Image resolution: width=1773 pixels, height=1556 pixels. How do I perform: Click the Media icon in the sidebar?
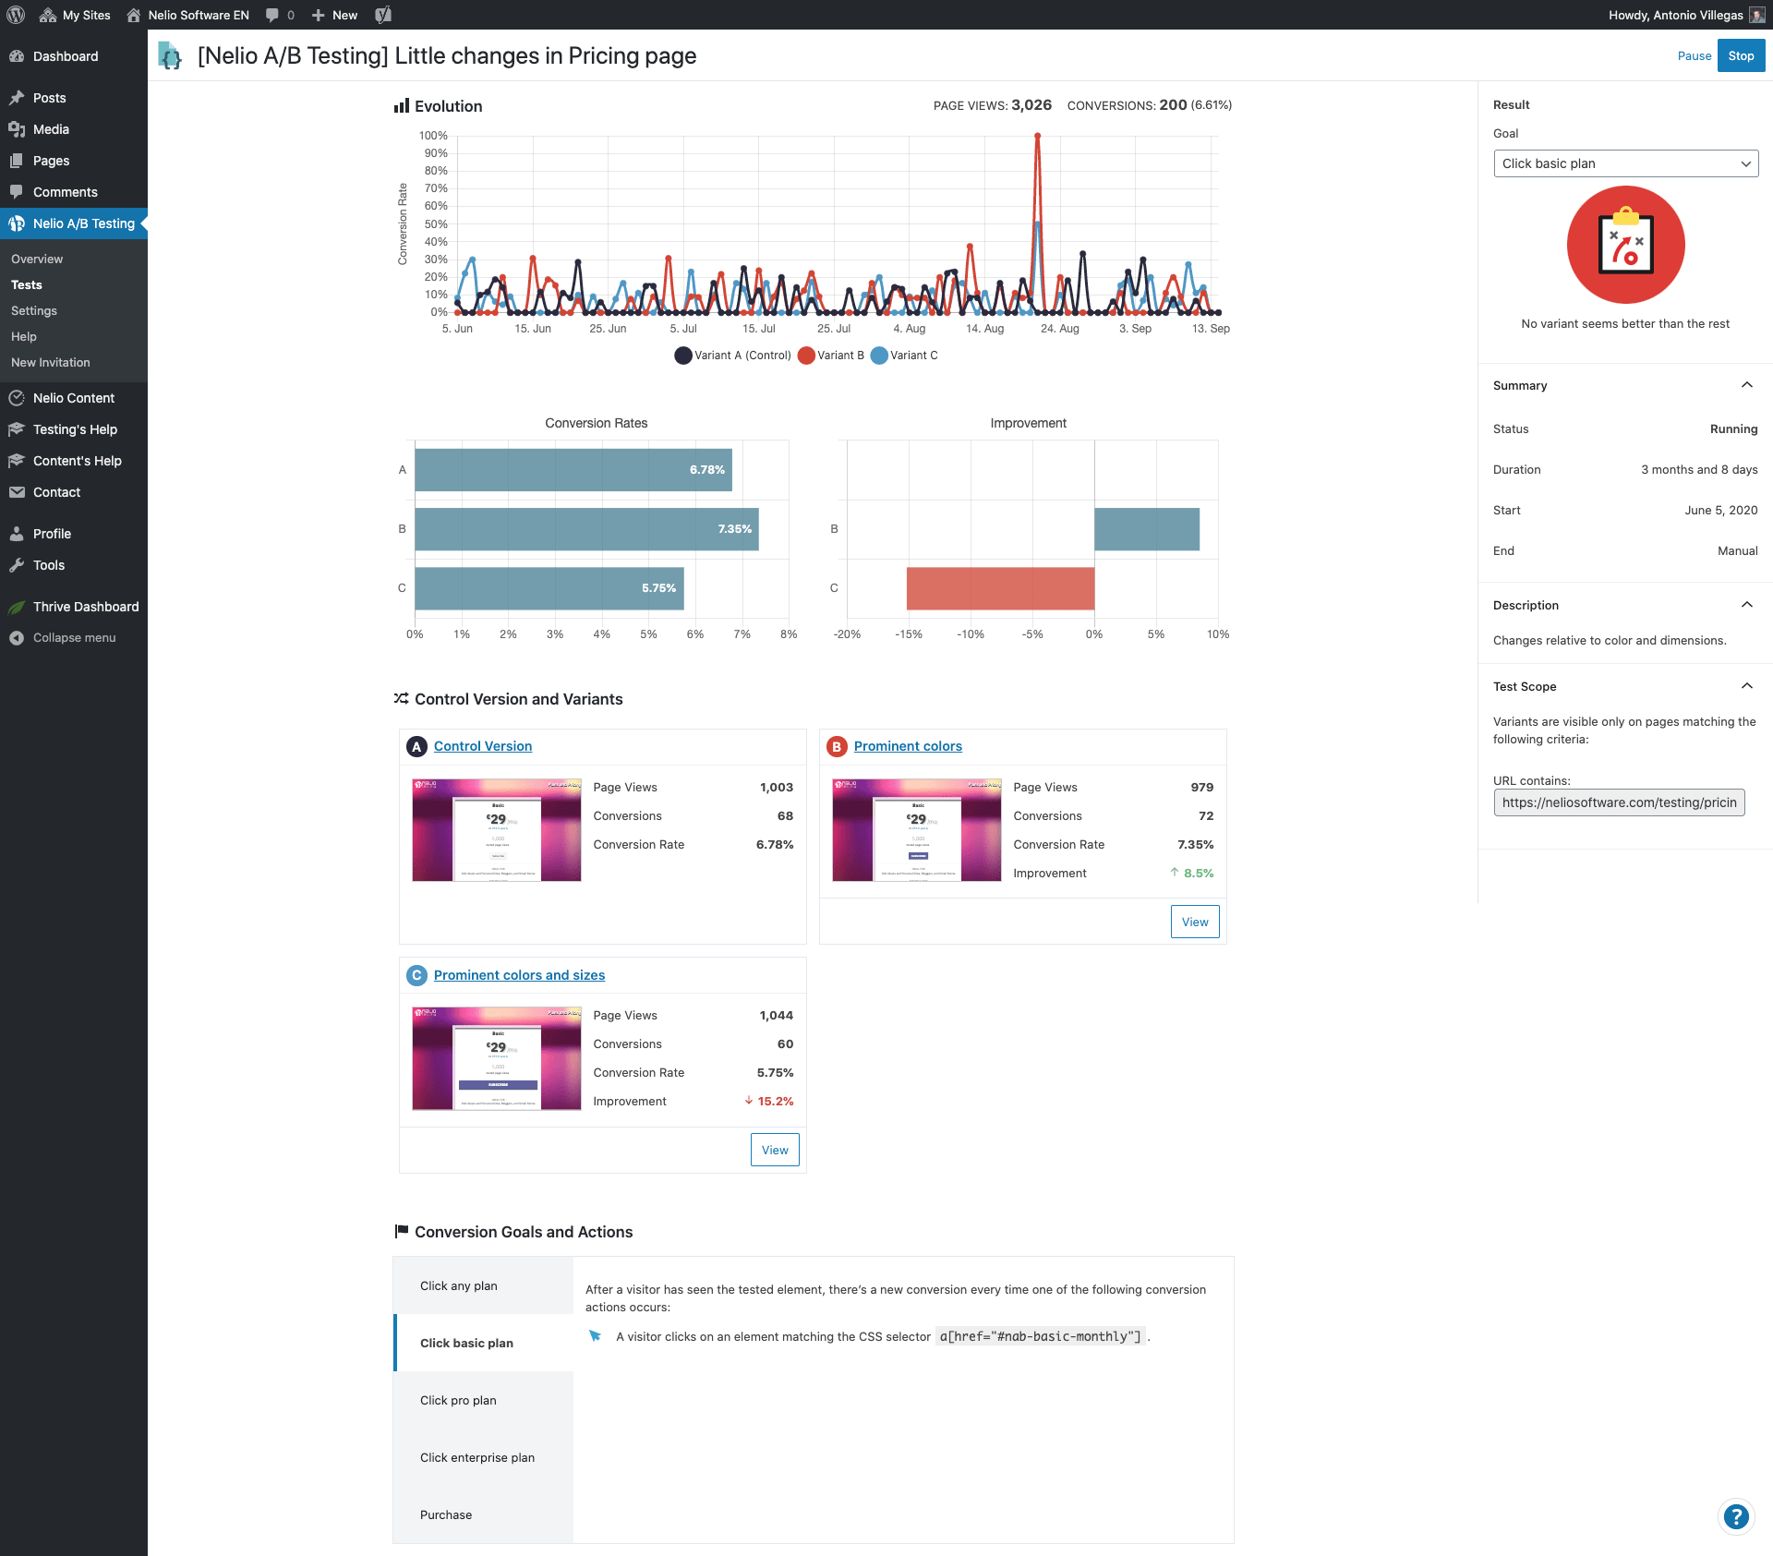[17, 129]
